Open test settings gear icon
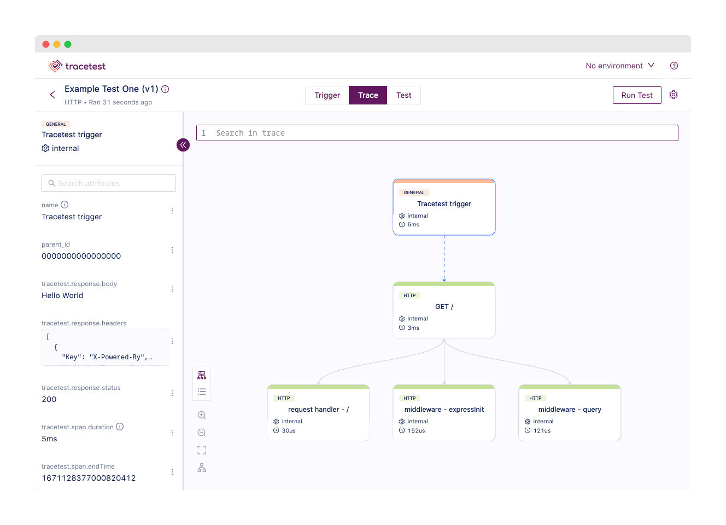Viewport: 726px width, 525px height. coord(674,95)
